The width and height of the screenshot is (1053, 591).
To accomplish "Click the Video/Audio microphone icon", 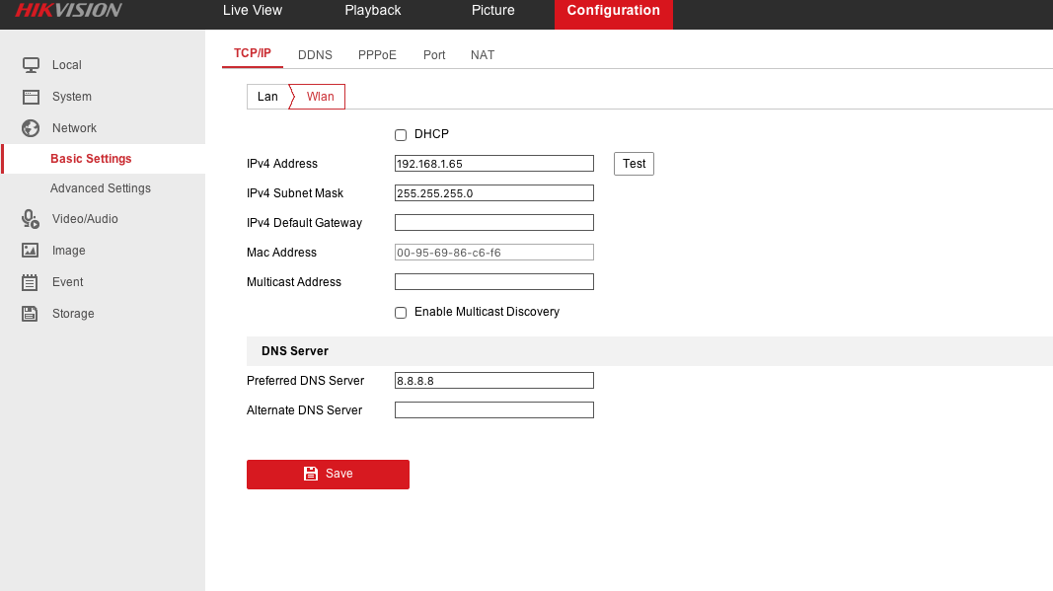I will (31, 219).
